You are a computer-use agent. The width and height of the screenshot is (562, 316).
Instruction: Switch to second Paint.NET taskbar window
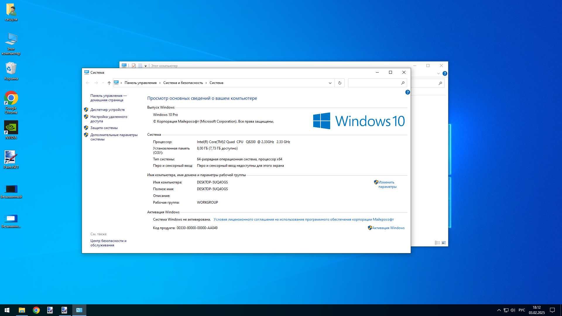pos(64,310)
